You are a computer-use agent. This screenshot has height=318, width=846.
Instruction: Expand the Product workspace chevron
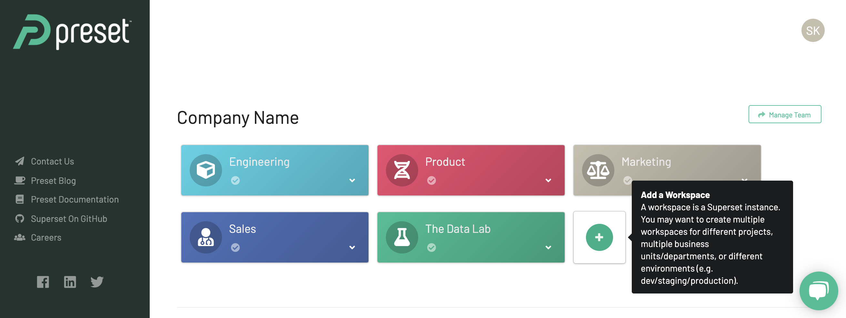pyautogui.click(x=548, y=181)
